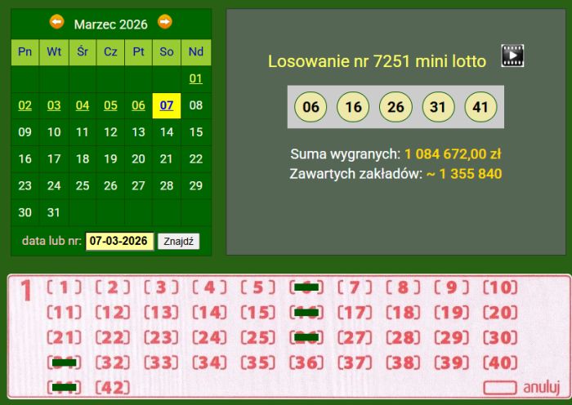The image size is (572, 405).
Task: Mark number 10 on the coupon
Action: coord(500,287)
